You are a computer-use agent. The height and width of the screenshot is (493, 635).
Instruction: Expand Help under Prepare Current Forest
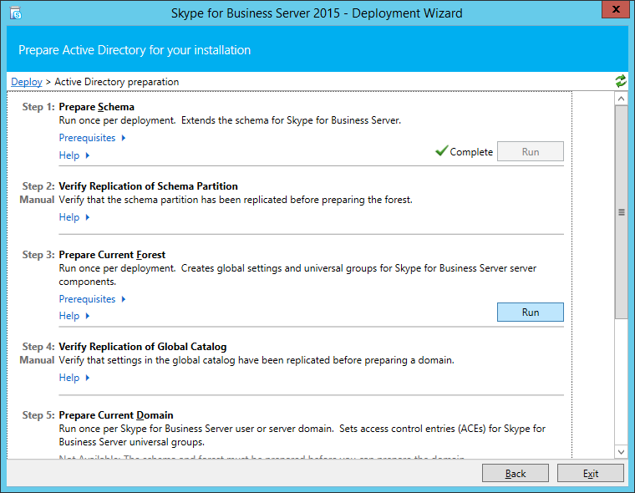(74, 316)
